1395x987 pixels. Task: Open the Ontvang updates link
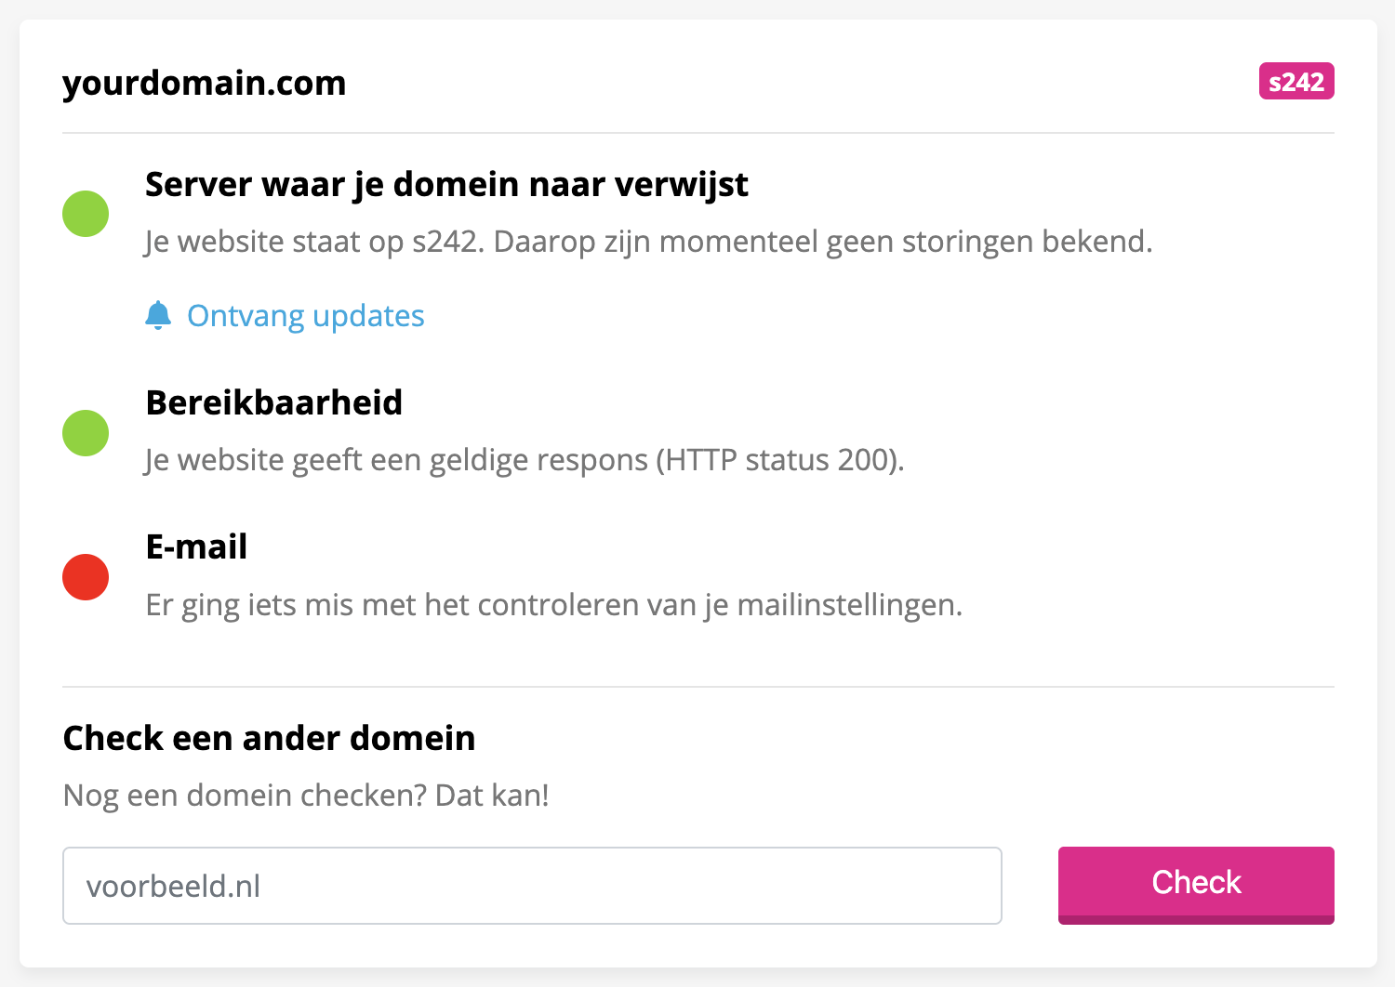tap(305, 315)
